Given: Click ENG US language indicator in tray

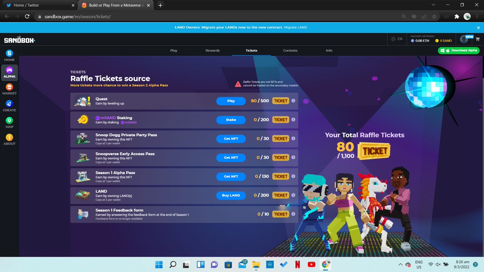Looking at the screenshot, I should point(419,265).
